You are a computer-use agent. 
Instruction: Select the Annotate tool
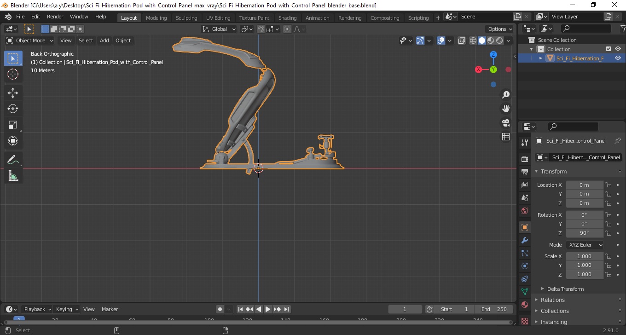point(13,160)
